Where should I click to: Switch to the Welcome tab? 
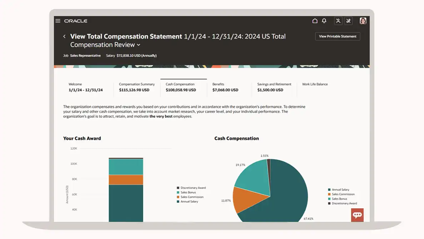86,87
